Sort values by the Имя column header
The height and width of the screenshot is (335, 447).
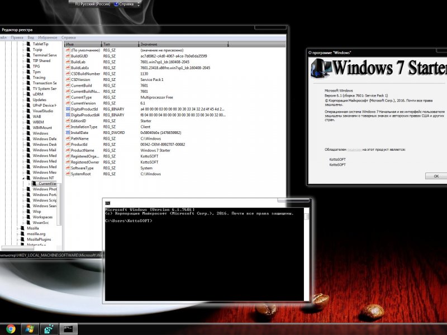[83, 44]
